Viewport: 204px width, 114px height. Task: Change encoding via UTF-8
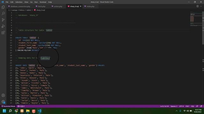click(181, 106)
